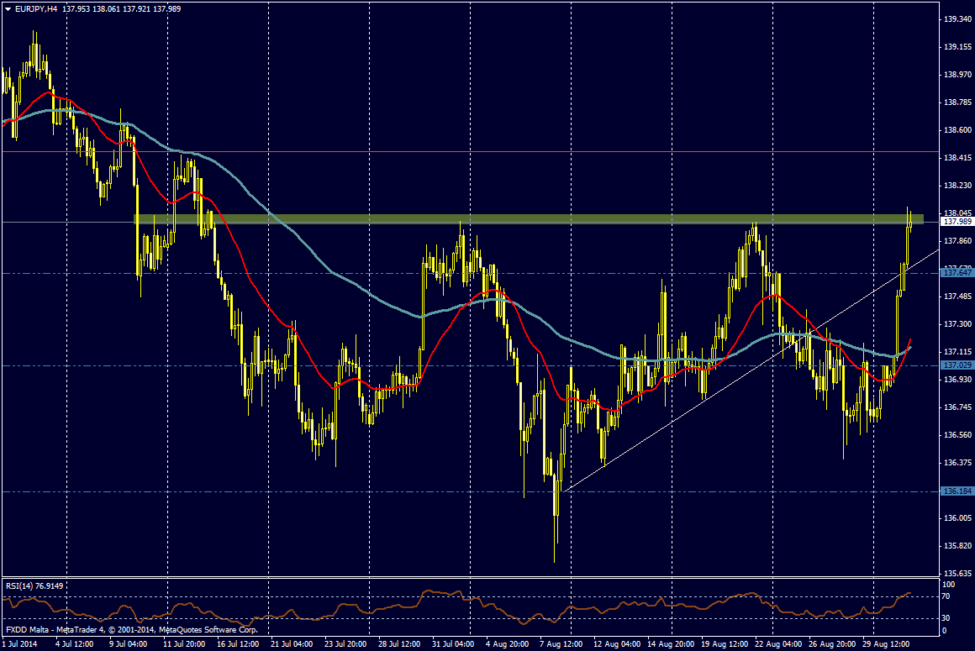This screenshot has width=975, height=651.
Task: Click the 139.340 price scale label
Action: [x=956, y=18]
